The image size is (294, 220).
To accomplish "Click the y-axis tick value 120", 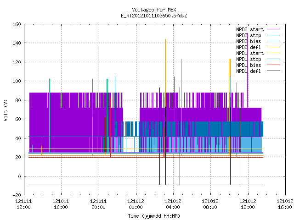I will click(17, 62).
